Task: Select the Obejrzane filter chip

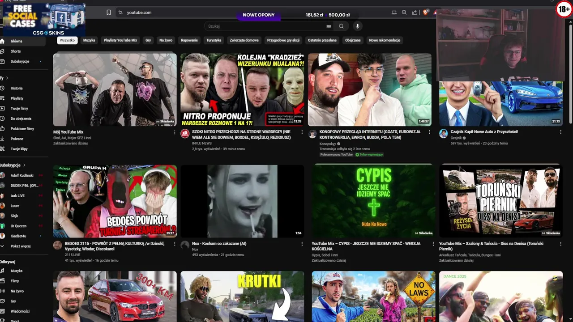Action: [353, 40]
